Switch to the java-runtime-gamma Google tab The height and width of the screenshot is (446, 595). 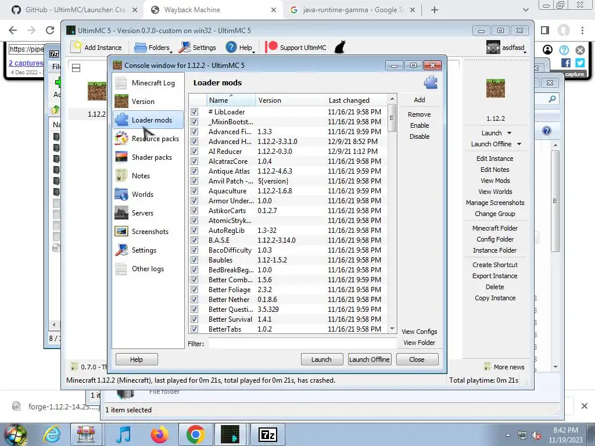(x=353, y=10)
